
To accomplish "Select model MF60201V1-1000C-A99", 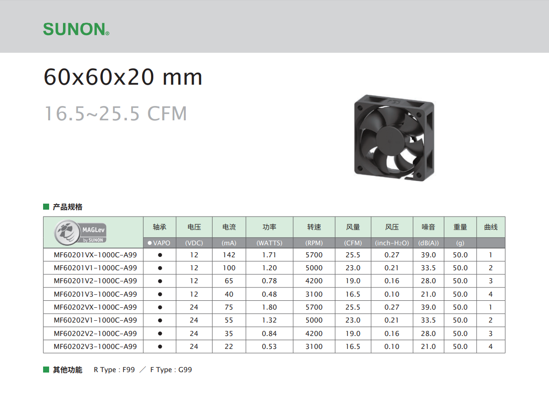I will click(x=95, y=268).
